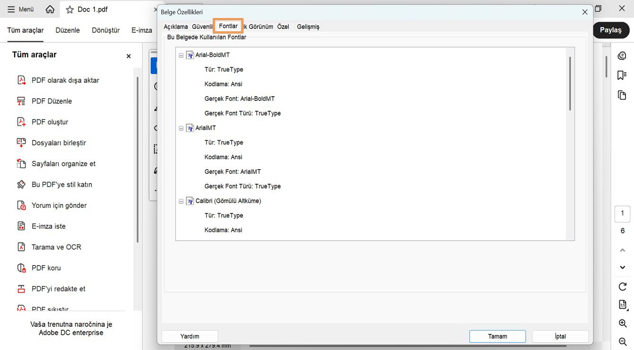Screen dimensions: 634x350
Task: Select 'Gerçek Font Türü: TrueType' under ArialMT
Action: pyautogui.click(x=243, y=186)
